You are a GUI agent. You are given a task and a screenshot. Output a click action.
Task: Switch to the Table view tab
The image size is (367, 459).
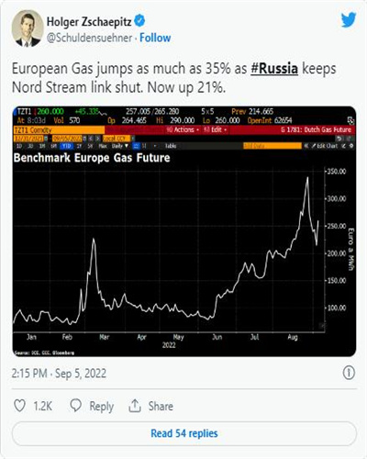171,146
